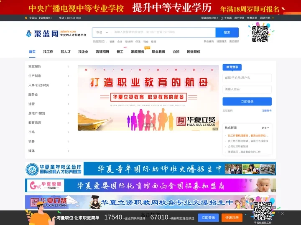Select hot search keyword 维修
The height and width of the screenshot is (225, 301).
click(x=153, y=42)
